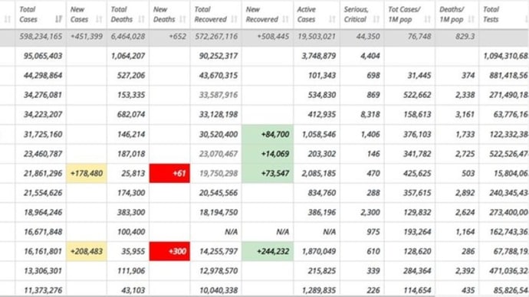Sort by Tot Cases/1M pop icon
Screen dimensions: 529x297
point(428,19)
